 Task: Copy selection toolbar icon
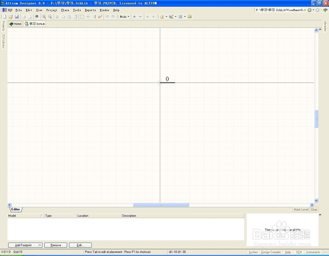[63, 16]
